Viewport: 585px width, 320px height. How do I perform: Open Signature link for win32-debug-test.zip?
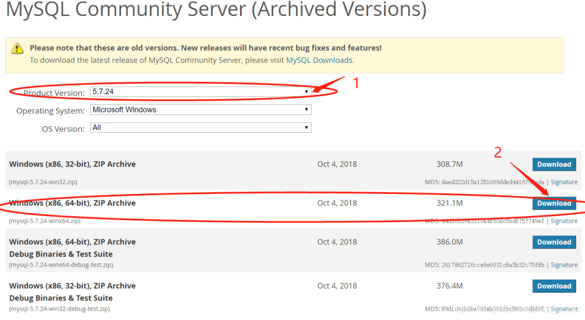(564, 309)
